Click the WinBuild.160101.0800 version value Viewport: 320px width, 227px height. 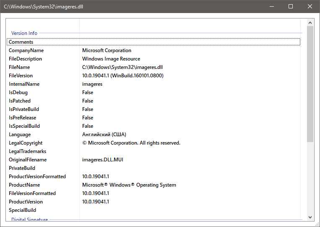point(123,76)
